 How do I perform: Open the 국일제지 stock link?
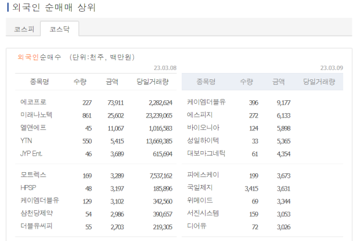tap(200, 188)
